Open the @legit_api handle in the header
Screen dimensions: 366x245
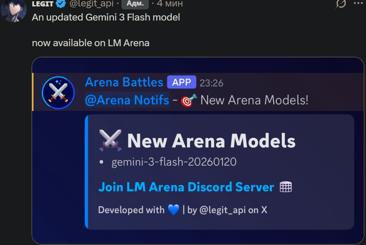[x=91, y=3]
